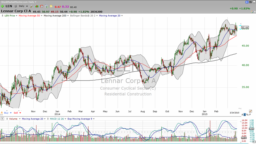256x144 pixels.
Task: Open the yellow sticky note icon
Action: pyautogui.click(x=51, y=6)
